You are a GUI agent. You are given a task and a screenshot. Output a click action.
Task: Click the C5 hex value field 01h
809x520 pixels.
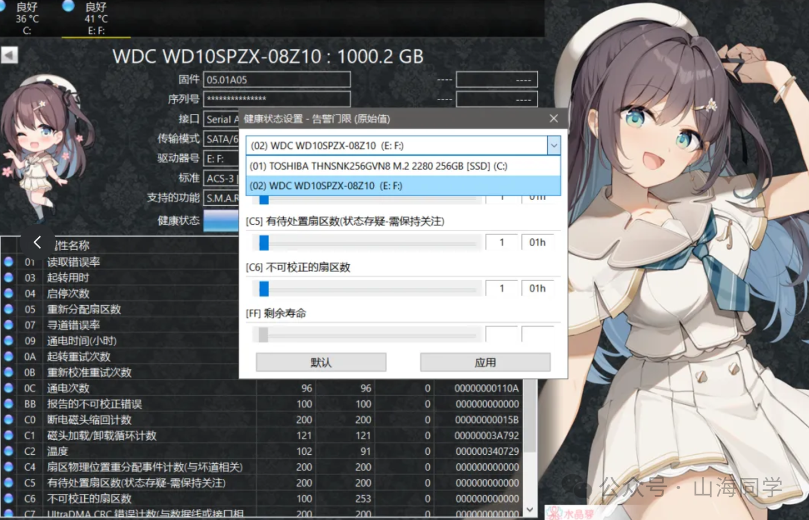click(x=537, y=242)
